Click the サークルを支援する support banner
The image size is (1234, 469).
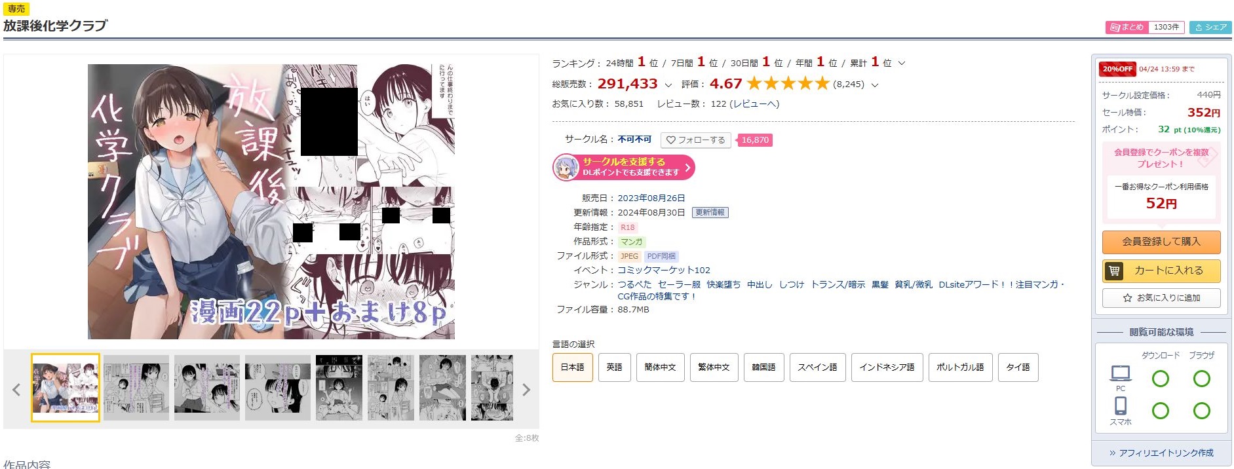pos(623,167)
